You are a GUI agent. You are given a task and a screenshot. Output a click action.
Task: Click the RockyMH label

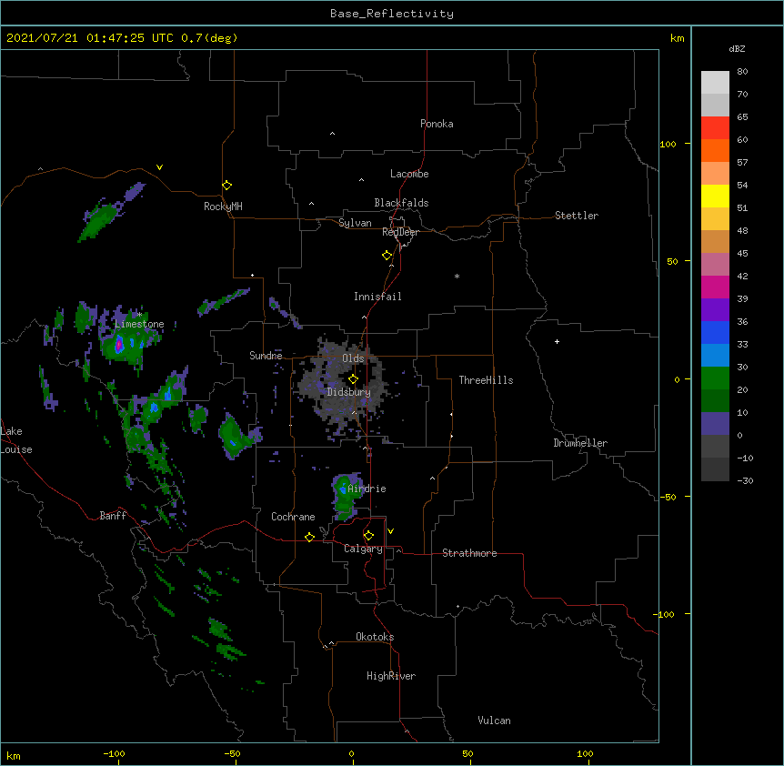223,207
